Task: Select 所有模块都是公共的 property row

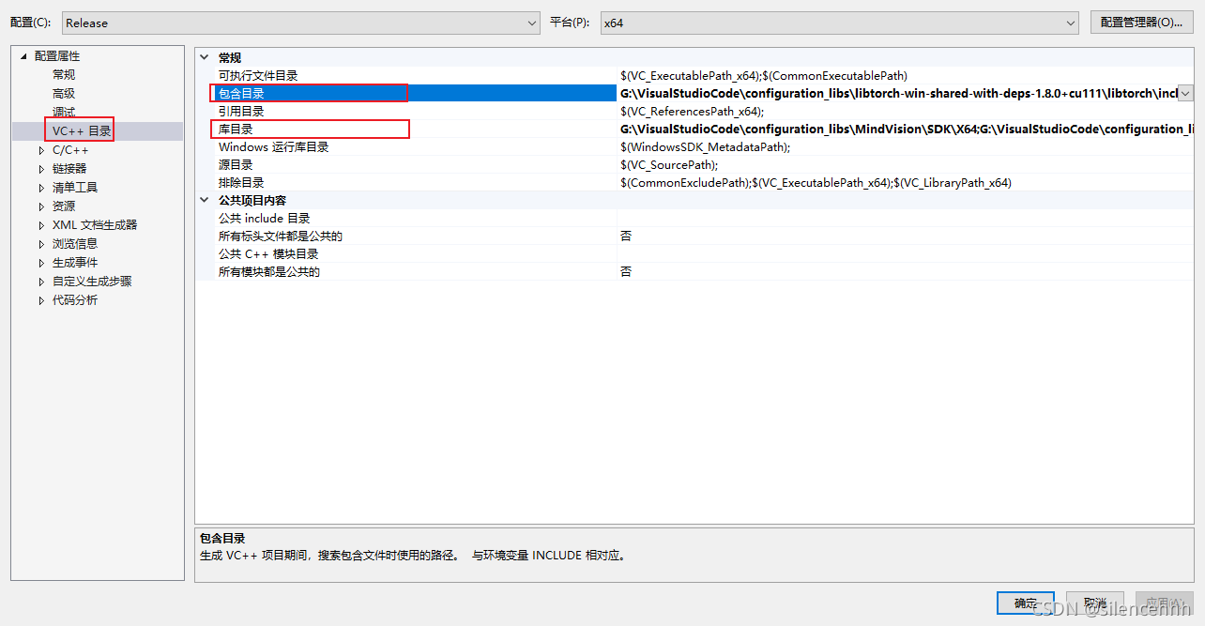Action: pyautogui.click(x=694, y=271)
